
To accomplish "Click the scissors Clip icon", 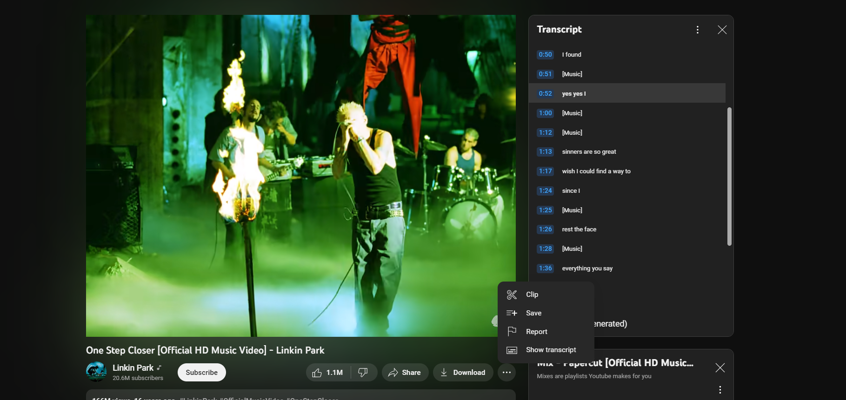I will click(512, 295).
